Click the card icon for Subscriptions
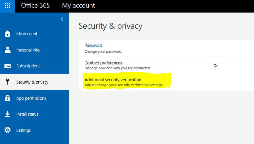This screenshot has width=254, height=144. coord(7,66)
